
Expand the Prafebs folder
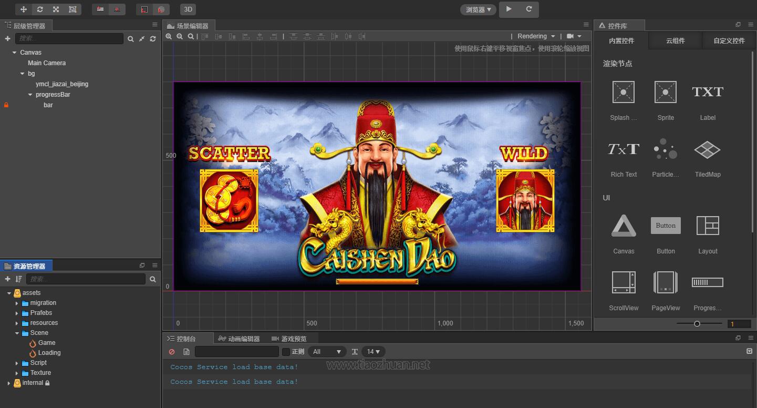[x=17, y=313]
